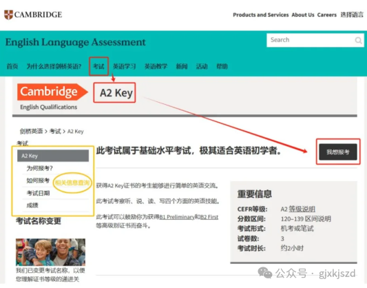Go to 首页 in the navigation bar
Viewport: 367px width, 288px height.
(12, 67)
